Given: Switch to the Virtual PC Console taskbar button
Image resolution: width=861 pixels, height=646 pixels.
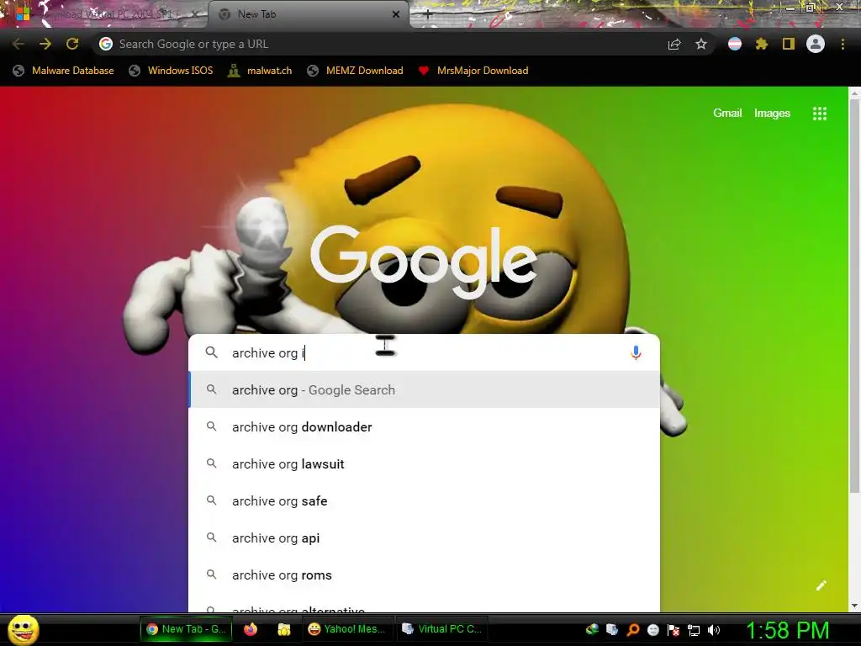Looking at the screenshot, I should 441,629.
